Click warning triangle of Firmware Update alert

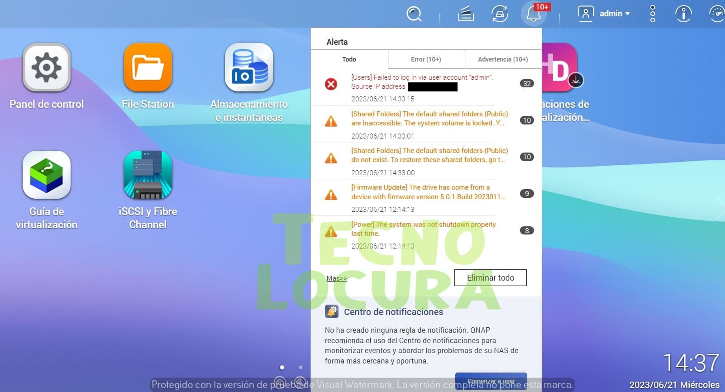click(x=331, y=195)
